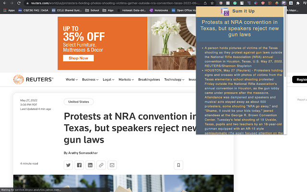Share article on LinkedIn
The height and width of the screenshot is (192, 307).
[90, 165]
